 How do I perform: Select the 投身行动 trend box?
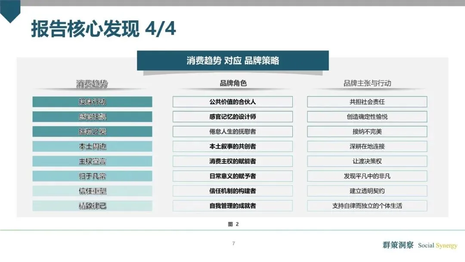coord(93,102)
